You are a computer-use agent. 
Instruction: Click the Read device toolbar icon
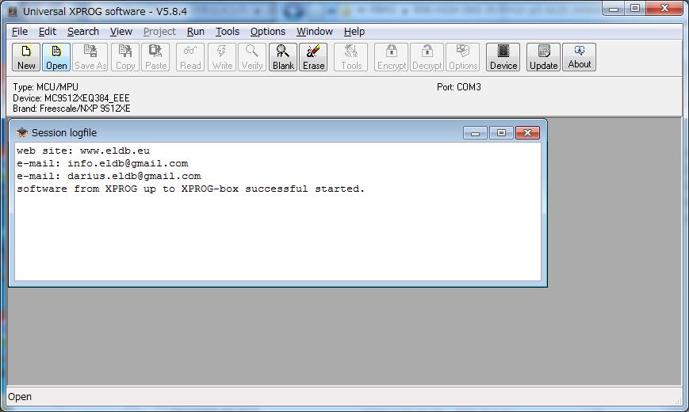pyautogui.click(x=190, y=57)
